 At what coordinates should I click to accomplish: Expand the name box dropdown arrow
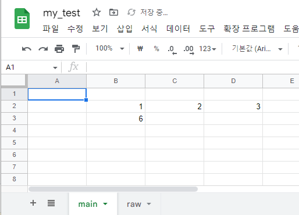55,67
